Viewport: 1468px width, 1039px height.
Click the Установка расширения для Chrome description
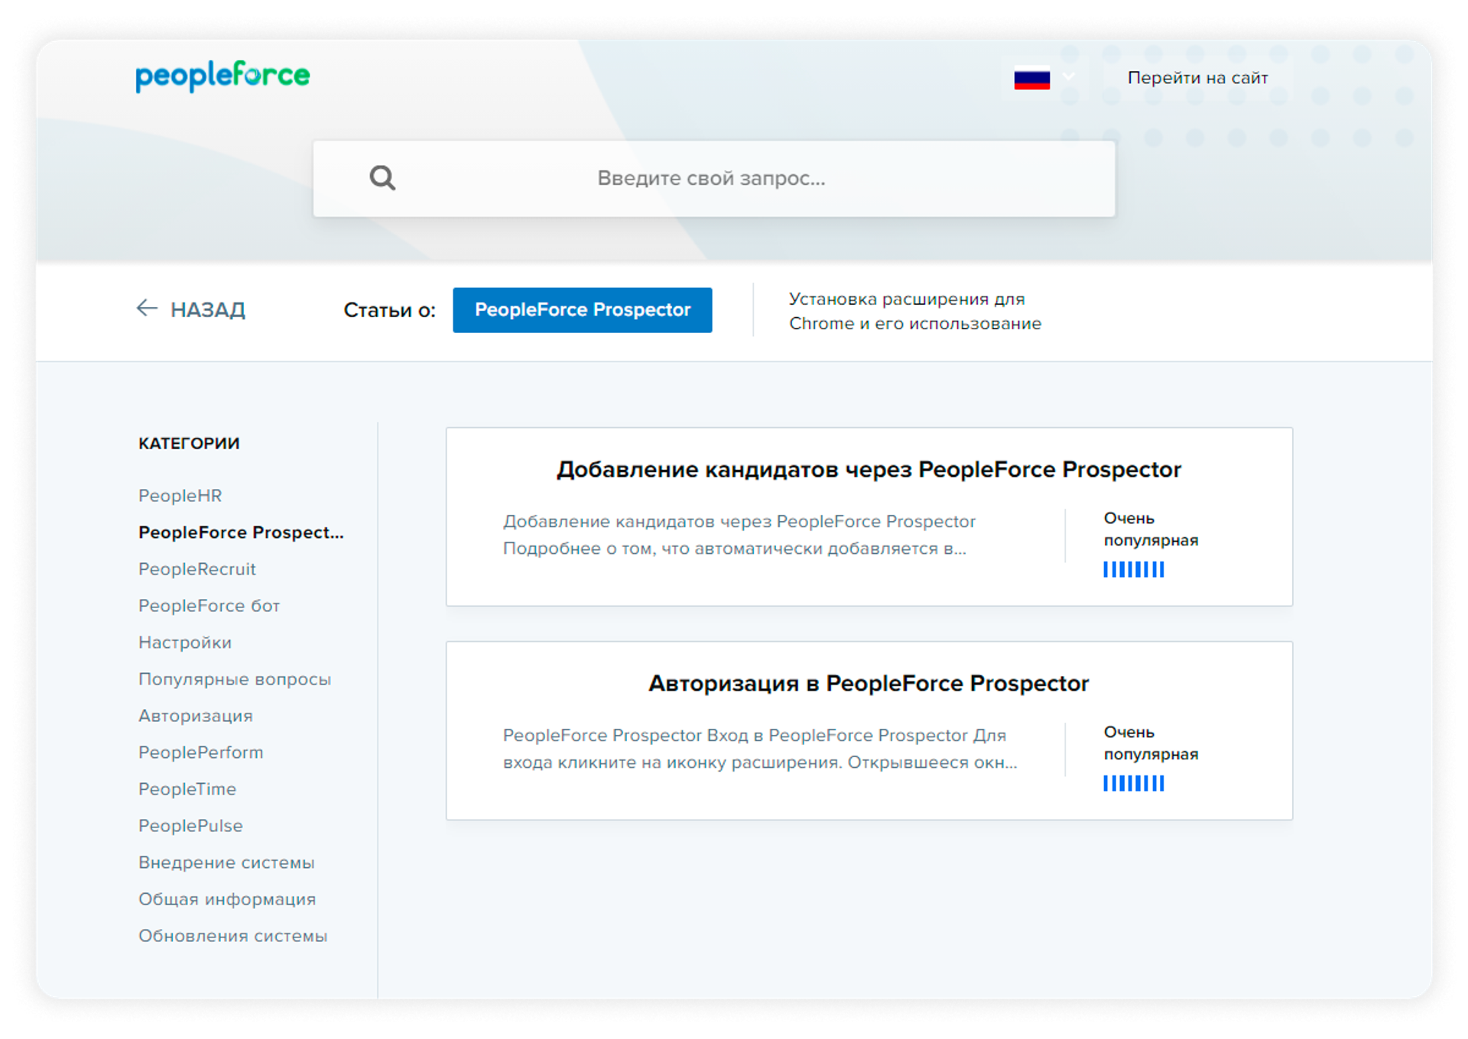tap(915, 311)
